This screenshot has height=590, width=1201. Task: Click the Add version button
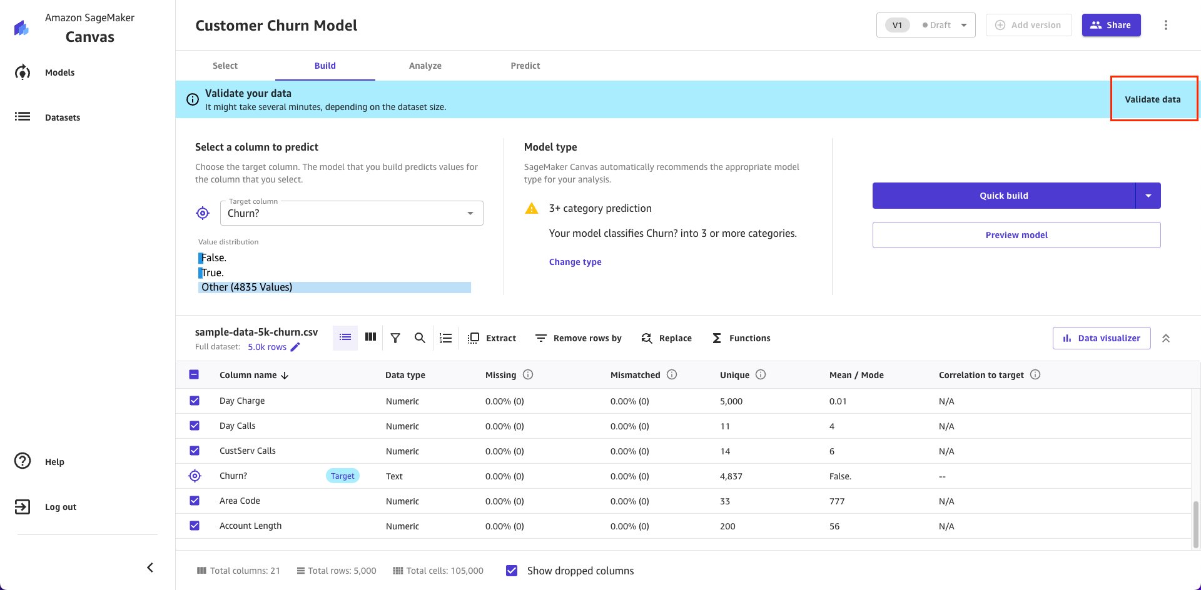[1029, 25]
